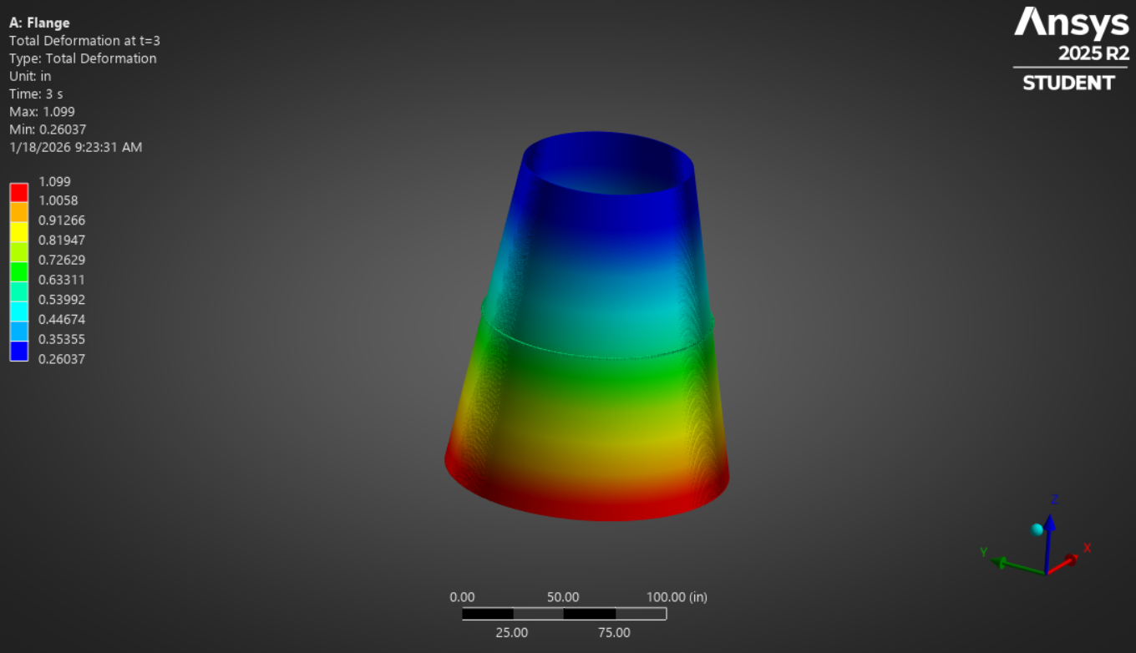The width and height of the screenshot is (1136, 653).
Task: Click the result timestamp text
Action: tap(75, 147)
